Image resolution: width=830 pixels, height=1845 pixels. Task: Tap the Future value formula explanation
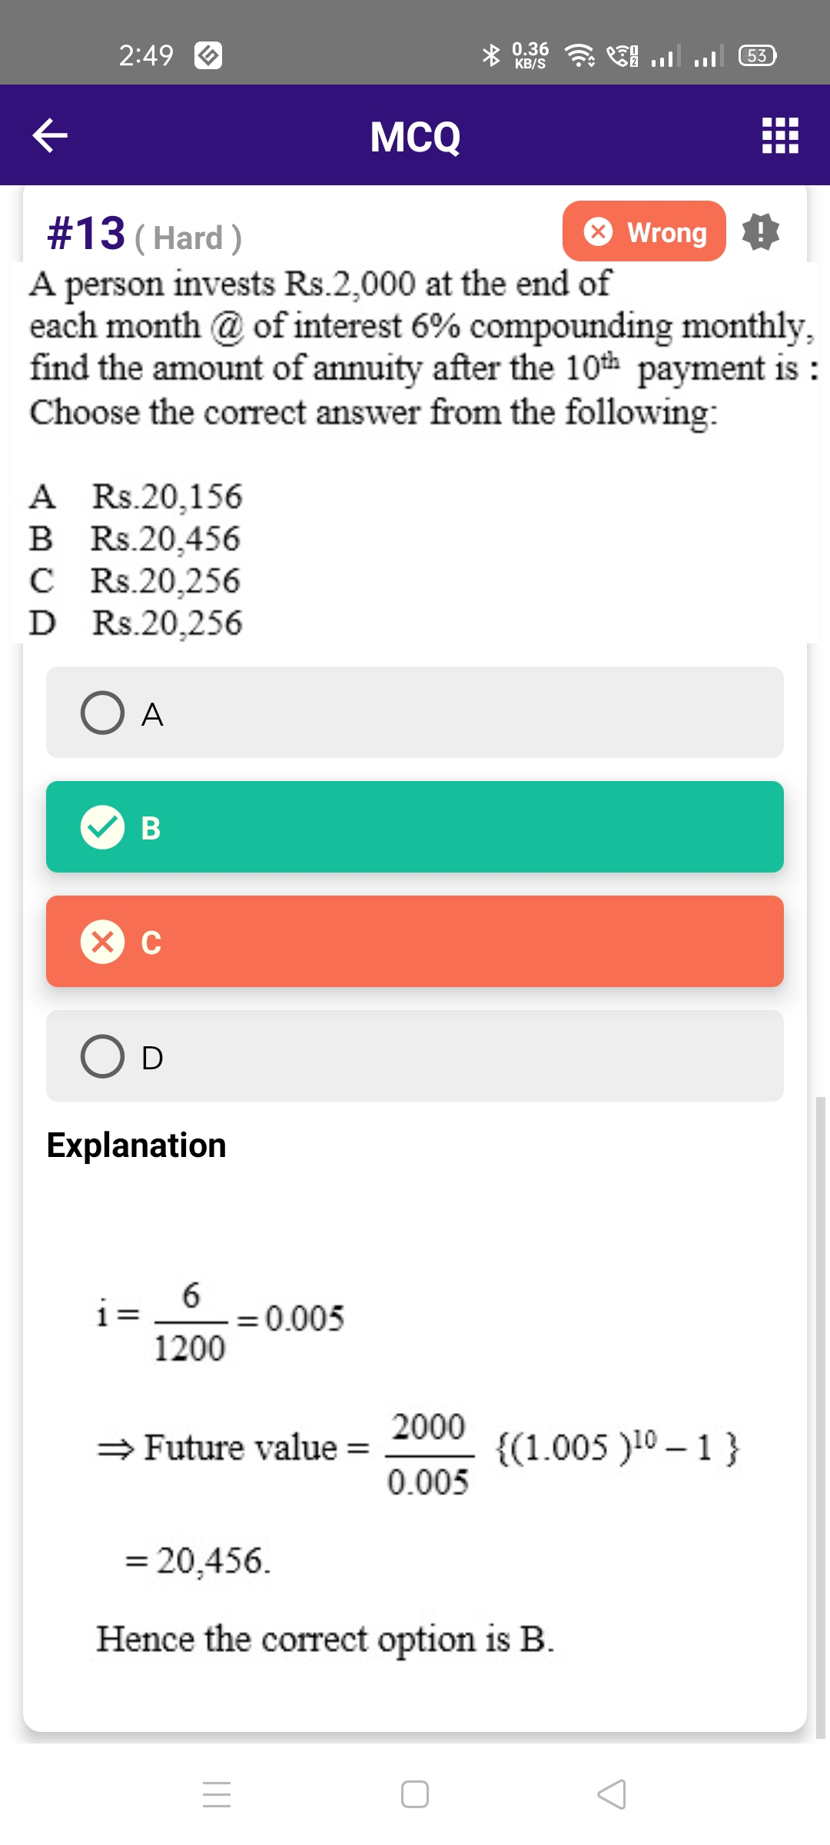(419, 1448)
